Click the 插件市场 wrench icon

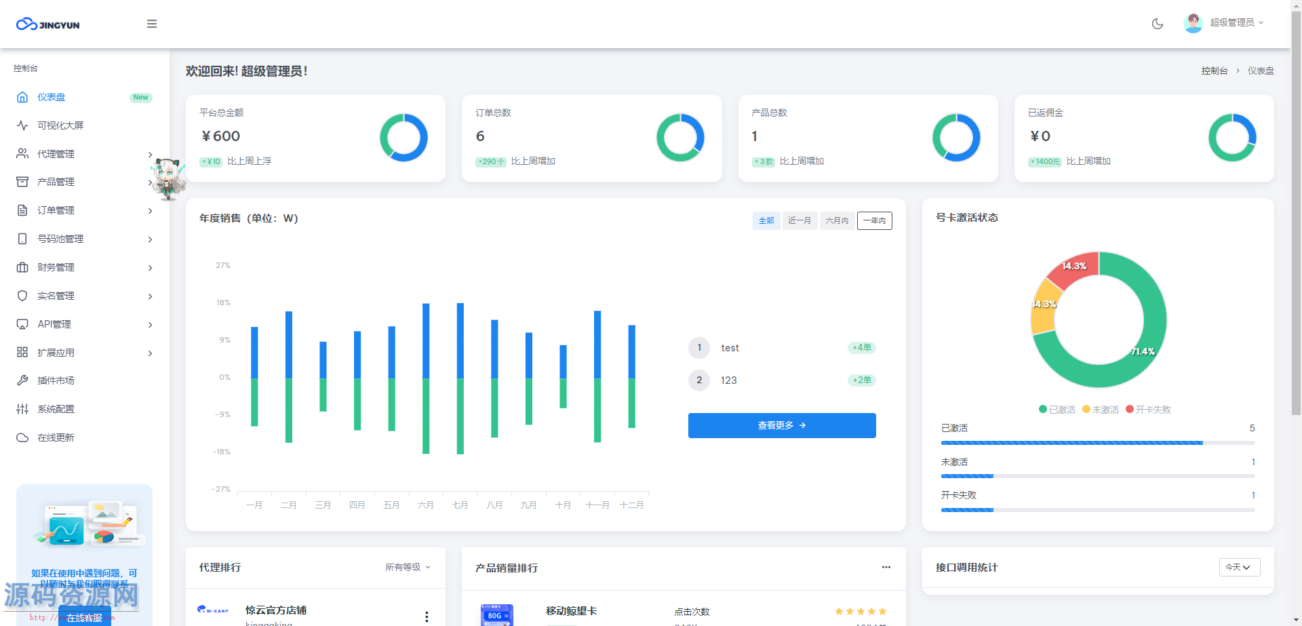pos(22,380)
